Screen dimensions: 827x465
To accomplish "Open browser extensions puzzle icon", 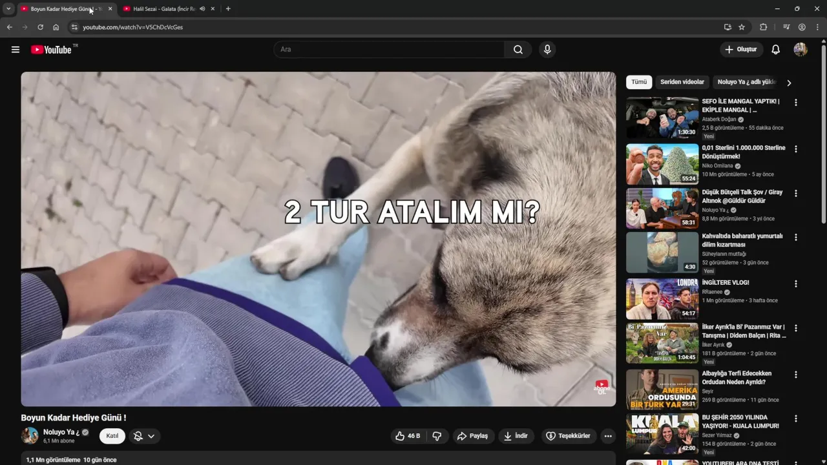I will [763, 27].
